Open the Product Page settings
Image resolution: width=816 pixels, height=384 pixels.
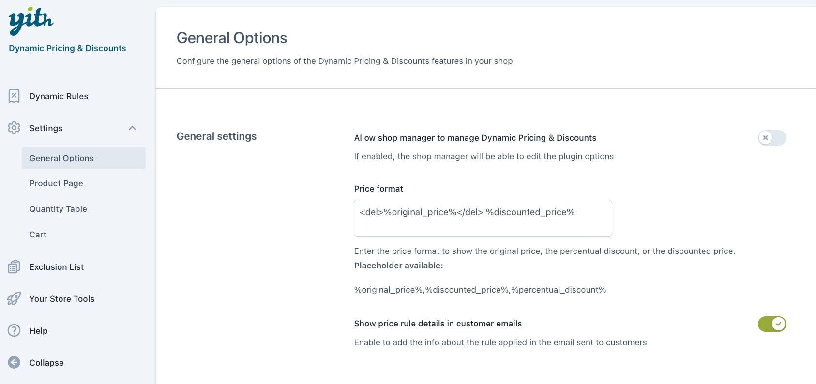pyautogui.click(x=56, y=183)
